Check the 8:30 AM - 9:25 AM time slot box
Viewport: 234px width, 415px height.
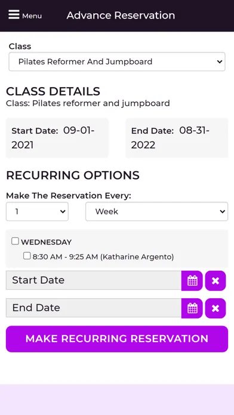coord(27,256)
